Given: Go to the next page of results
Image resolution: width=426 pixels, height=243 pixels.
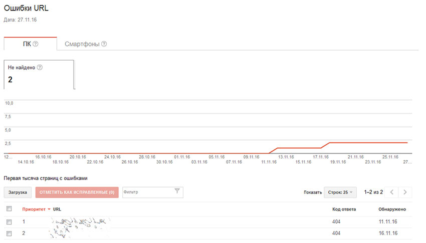Looking at the screenshot, I should pos(405,192).
